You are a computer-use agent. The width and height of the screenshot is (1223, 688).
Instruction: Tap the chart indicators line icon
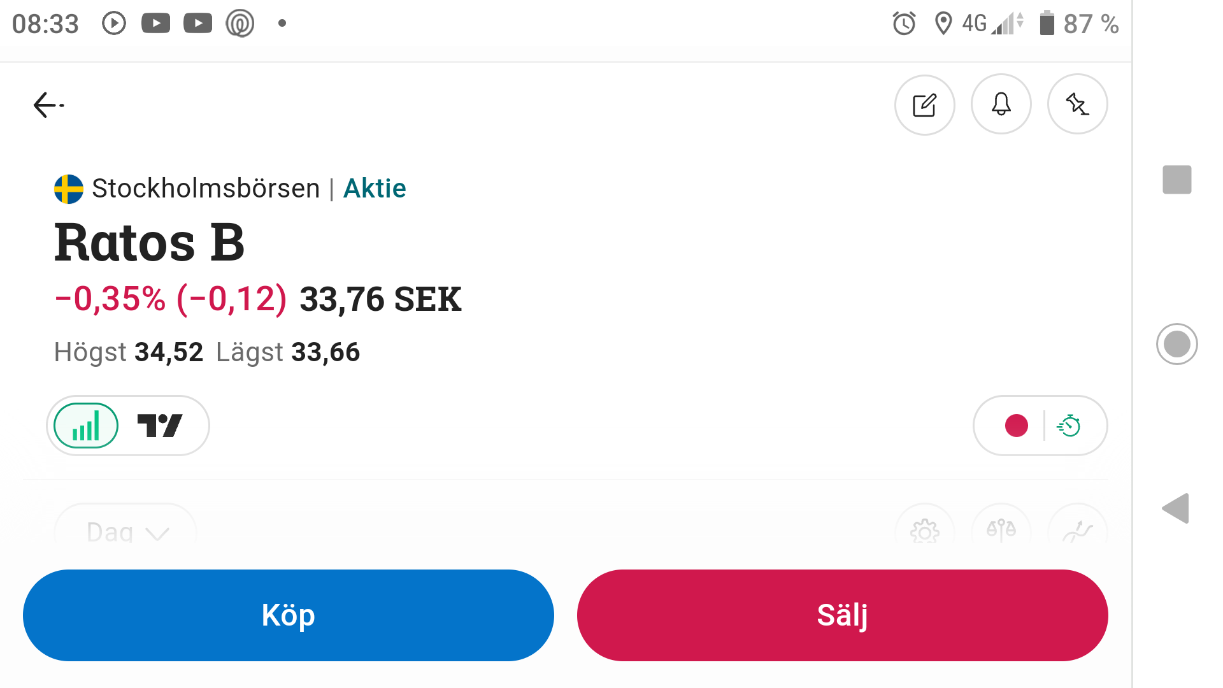pos(1077,530)
